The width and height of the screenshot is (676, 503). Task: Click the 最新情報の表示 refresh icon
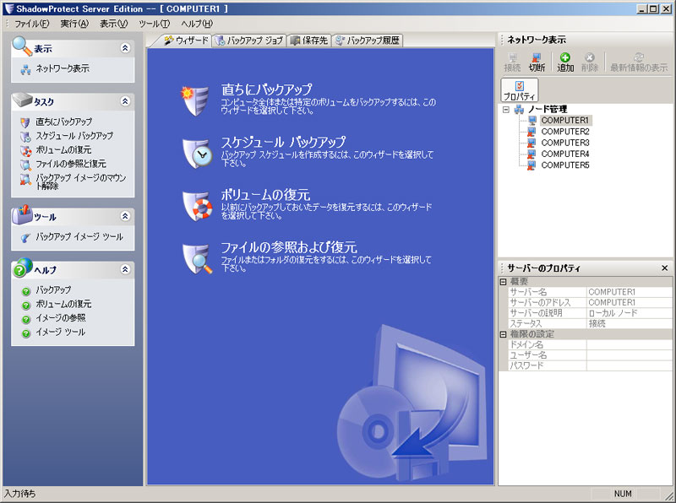pyautogui.click(x=639, y=57)
